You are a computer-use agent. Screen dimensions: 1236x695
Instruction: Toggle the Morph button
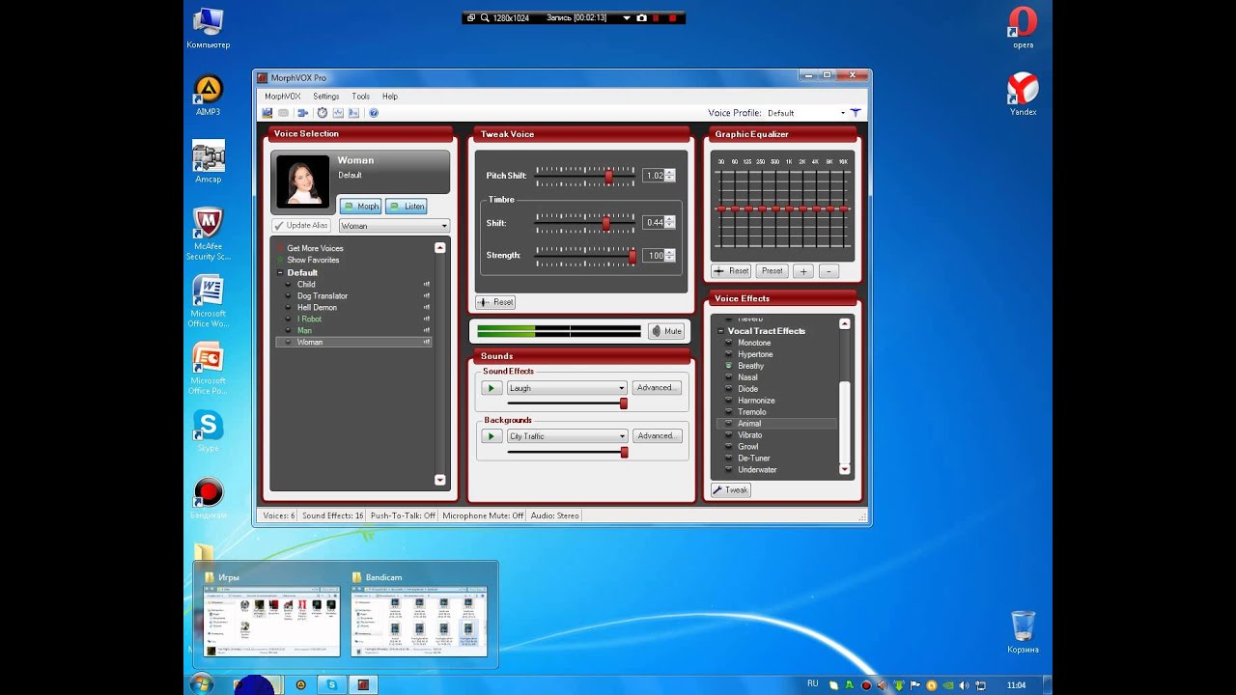tap(360, 206)
